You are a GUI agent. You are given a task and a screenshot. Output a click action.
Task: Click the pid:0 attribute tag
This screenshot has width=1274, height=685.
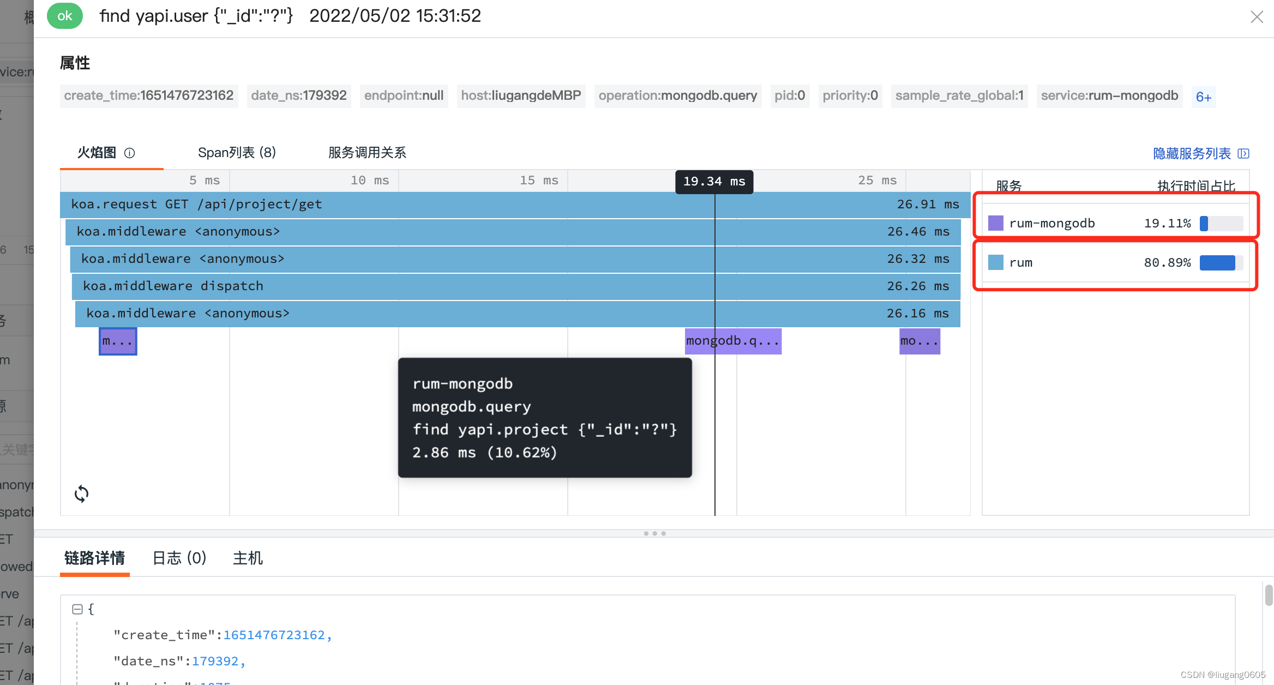[x=790, y=96]
